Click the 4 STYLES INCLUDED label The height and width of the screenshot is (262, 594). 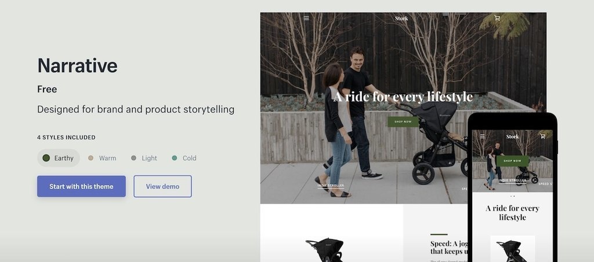pos(66,138)
